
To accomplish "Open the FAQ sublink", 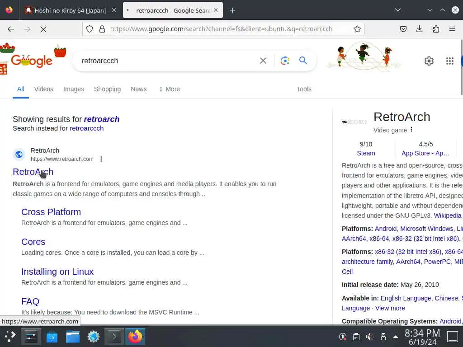I will (x=30, y=301).
